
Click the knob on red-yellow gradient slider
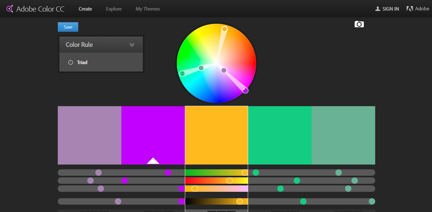229,181
